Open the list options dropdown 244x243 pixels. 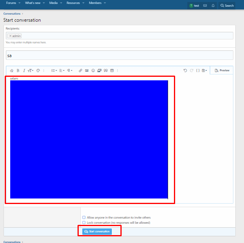(54, 70)
